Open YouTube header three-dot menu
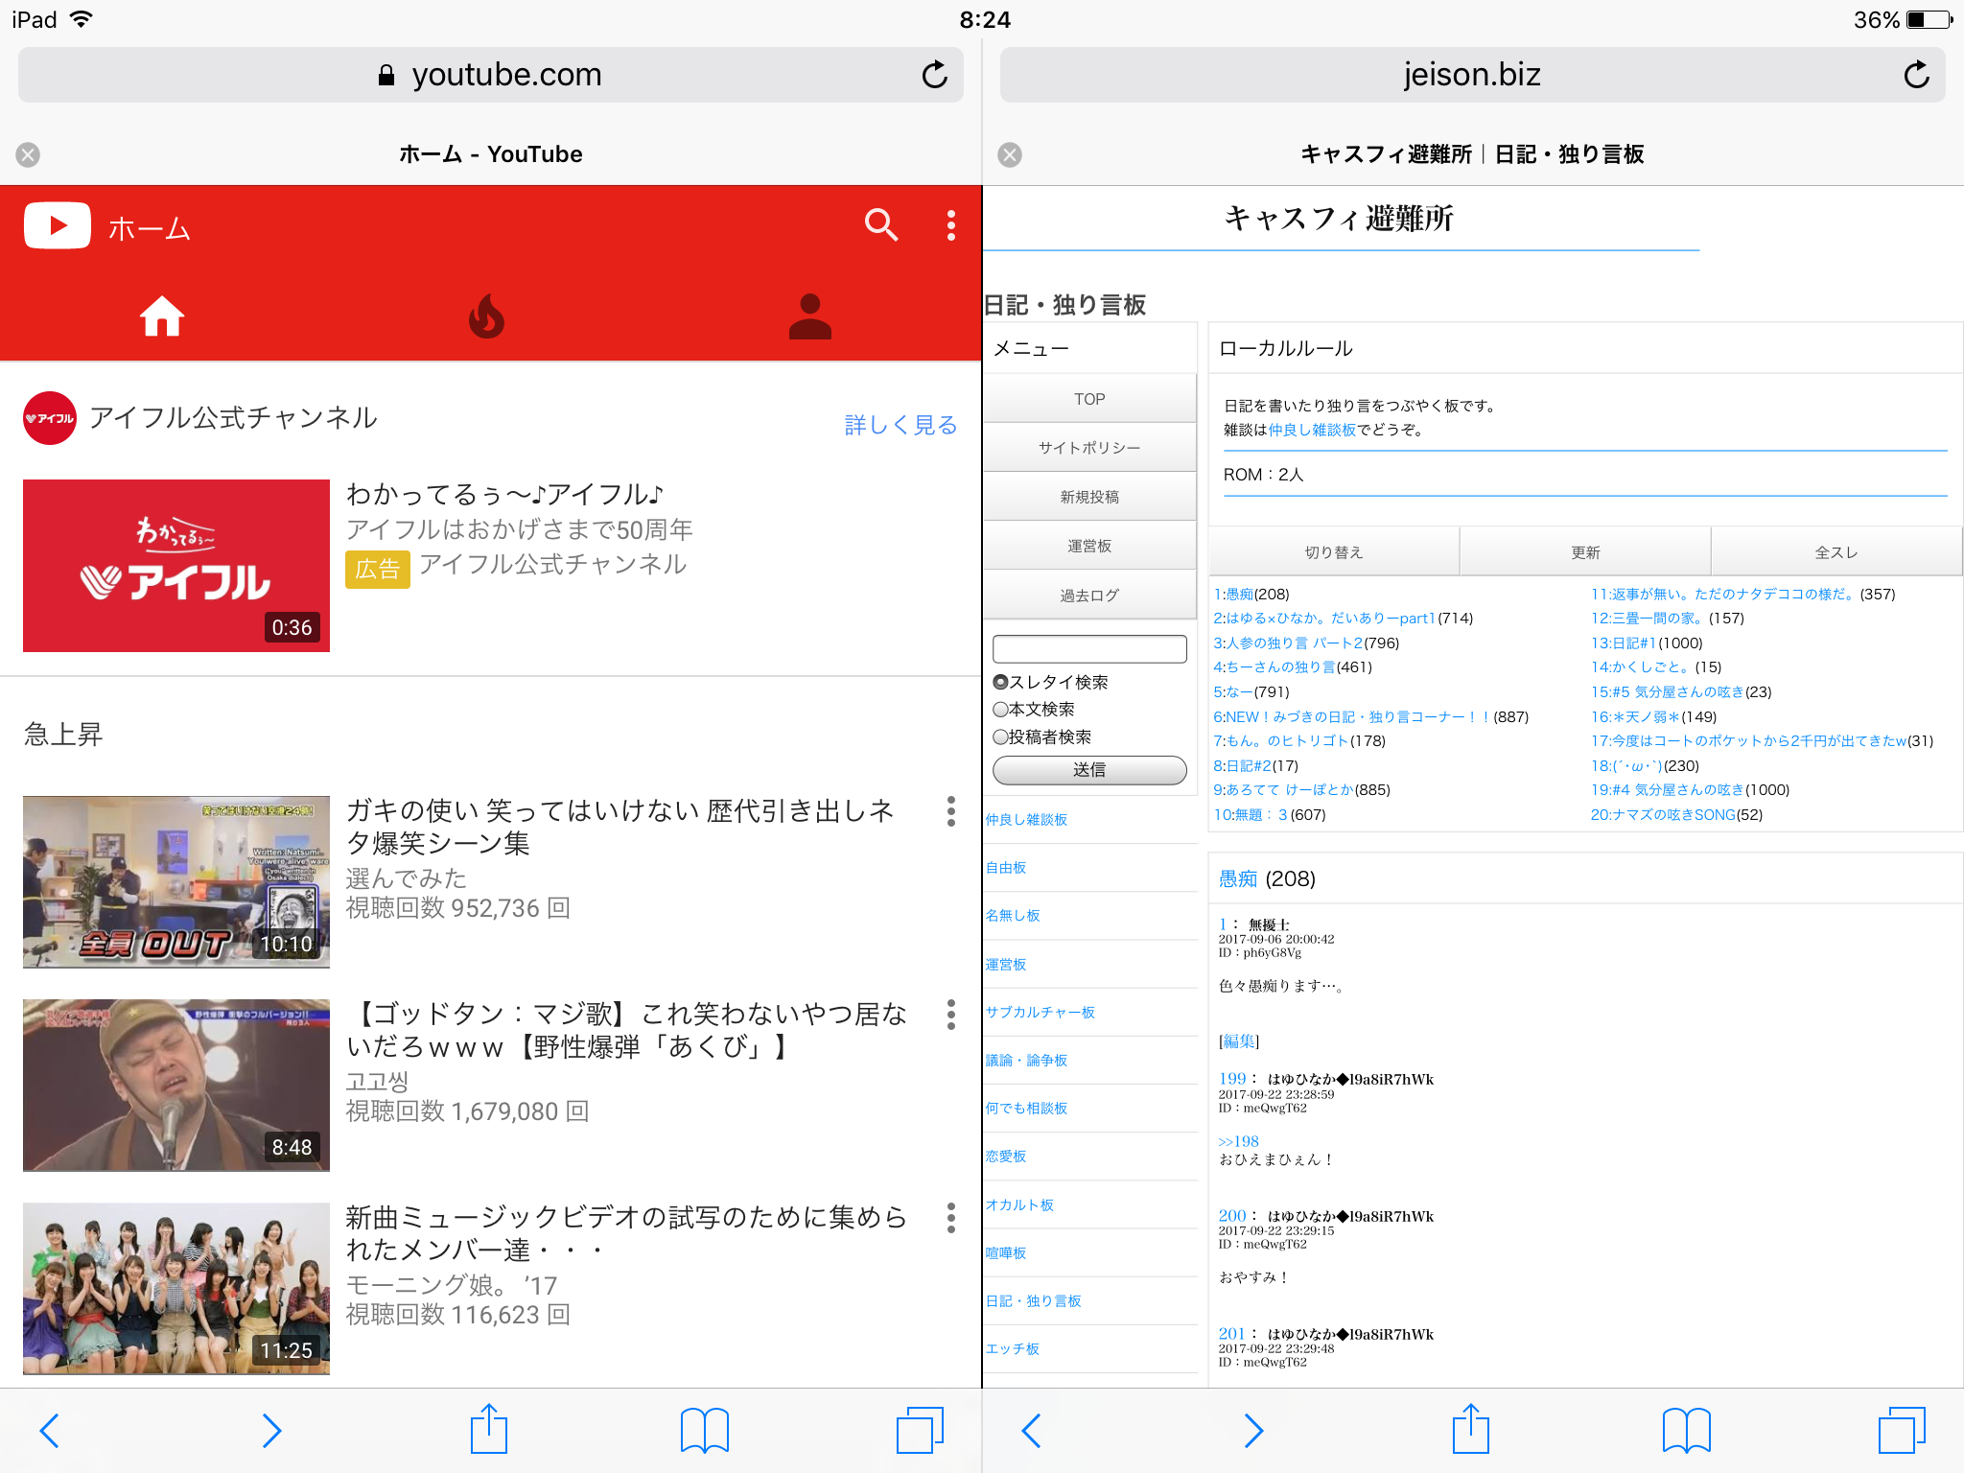Viewport: 1964px width, 1473px height. coord(950,225)
